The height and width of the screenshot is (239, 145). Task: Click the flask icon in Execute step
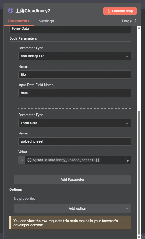(x=109, y=11)
